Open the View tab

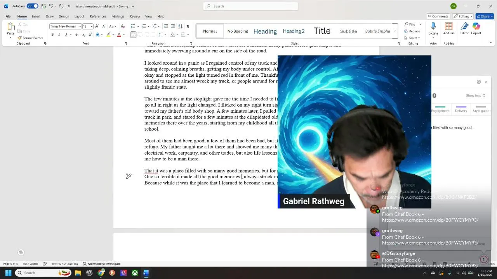149,16
